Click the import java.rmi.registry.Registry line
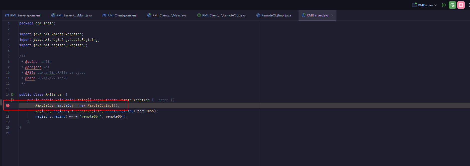 53,45
